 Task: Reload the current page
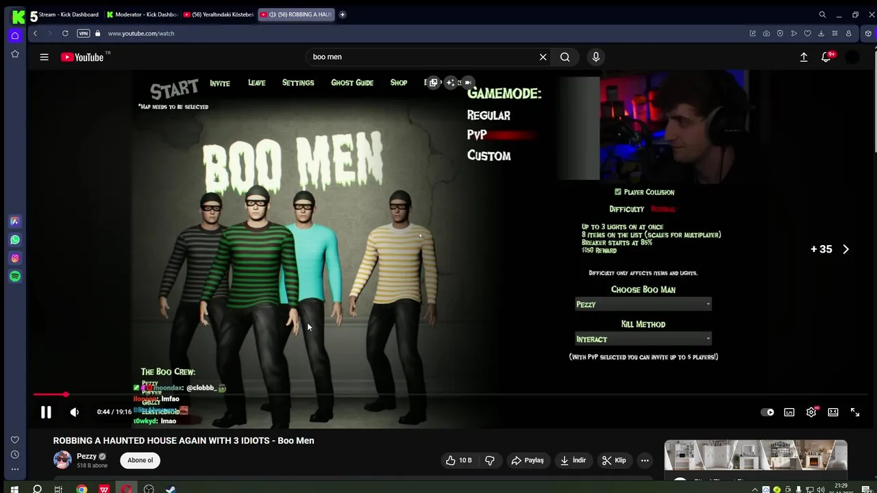[65, 33]
